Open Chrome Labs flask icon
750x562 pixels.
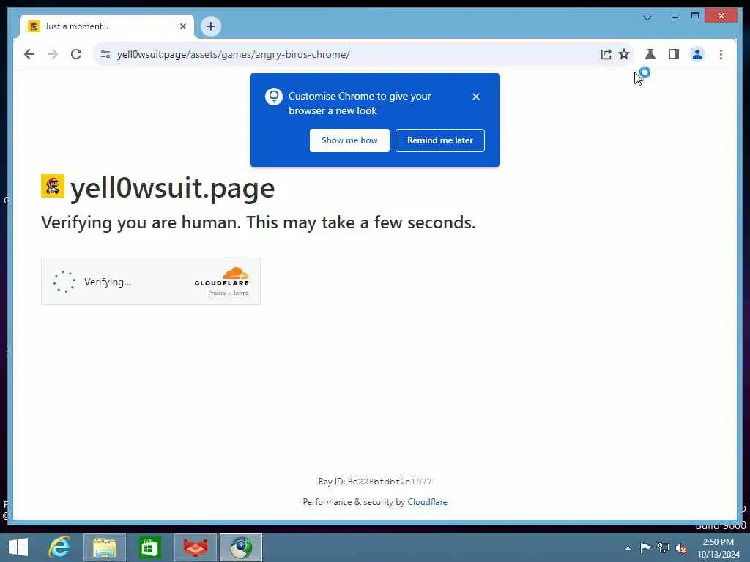(x=650, y=54)
